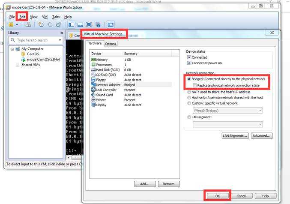The width and height of the screenshot is (290, 204).
Task: Click the revert to snapshot icon
Action: click(x=50, y=24)
